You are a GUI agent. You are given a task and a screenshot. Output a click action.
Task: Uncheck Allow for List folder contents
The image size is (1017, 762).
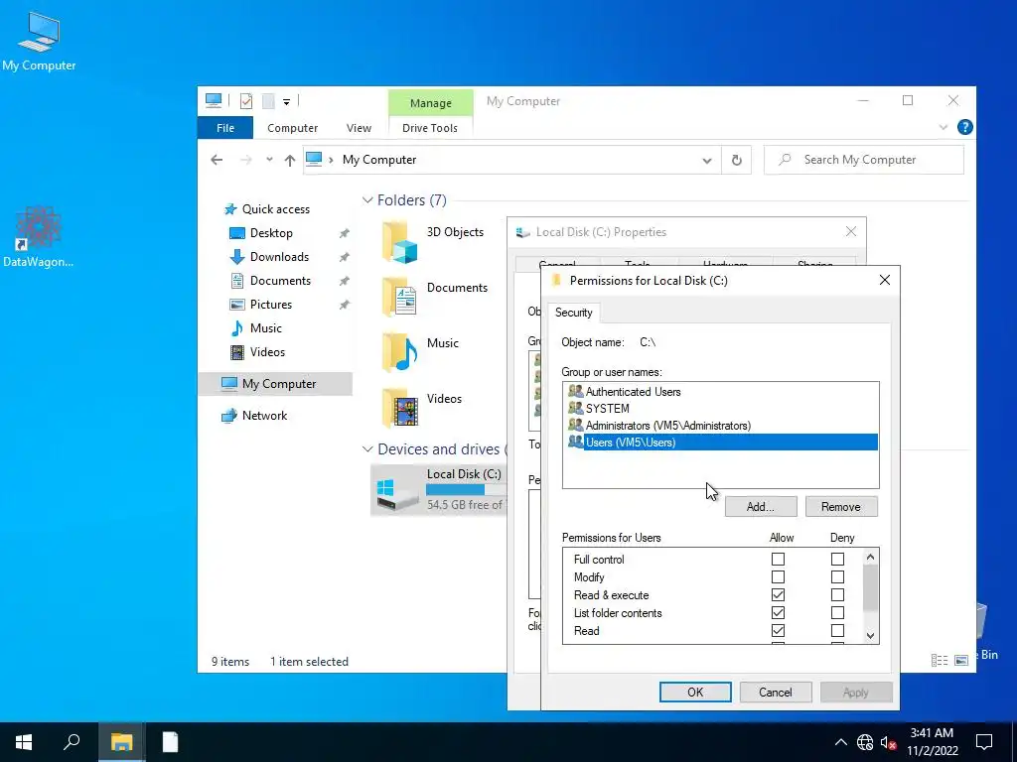click(x=778, y=612)
